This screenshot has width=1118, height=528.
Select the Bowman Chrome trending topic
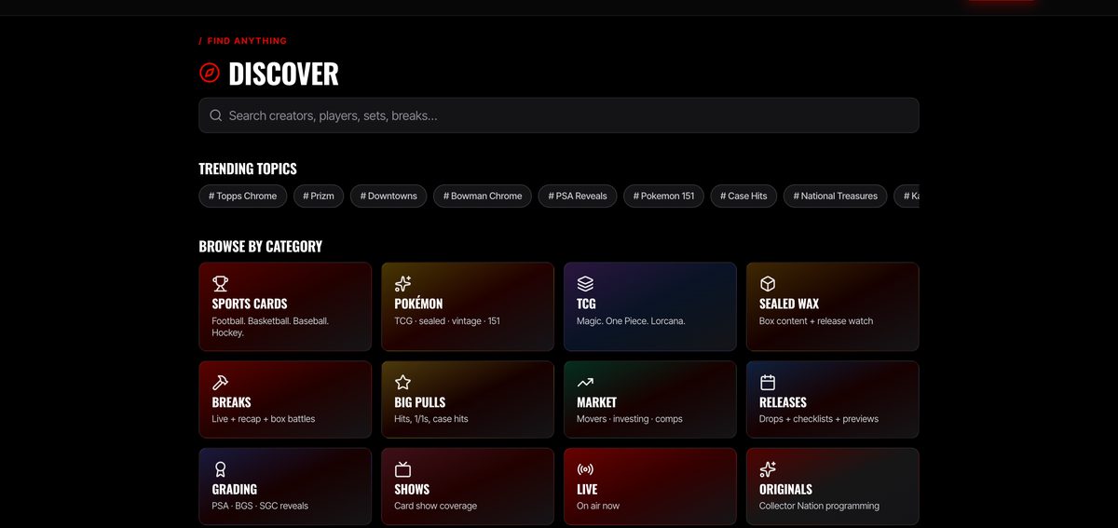(x=483, y=196)
